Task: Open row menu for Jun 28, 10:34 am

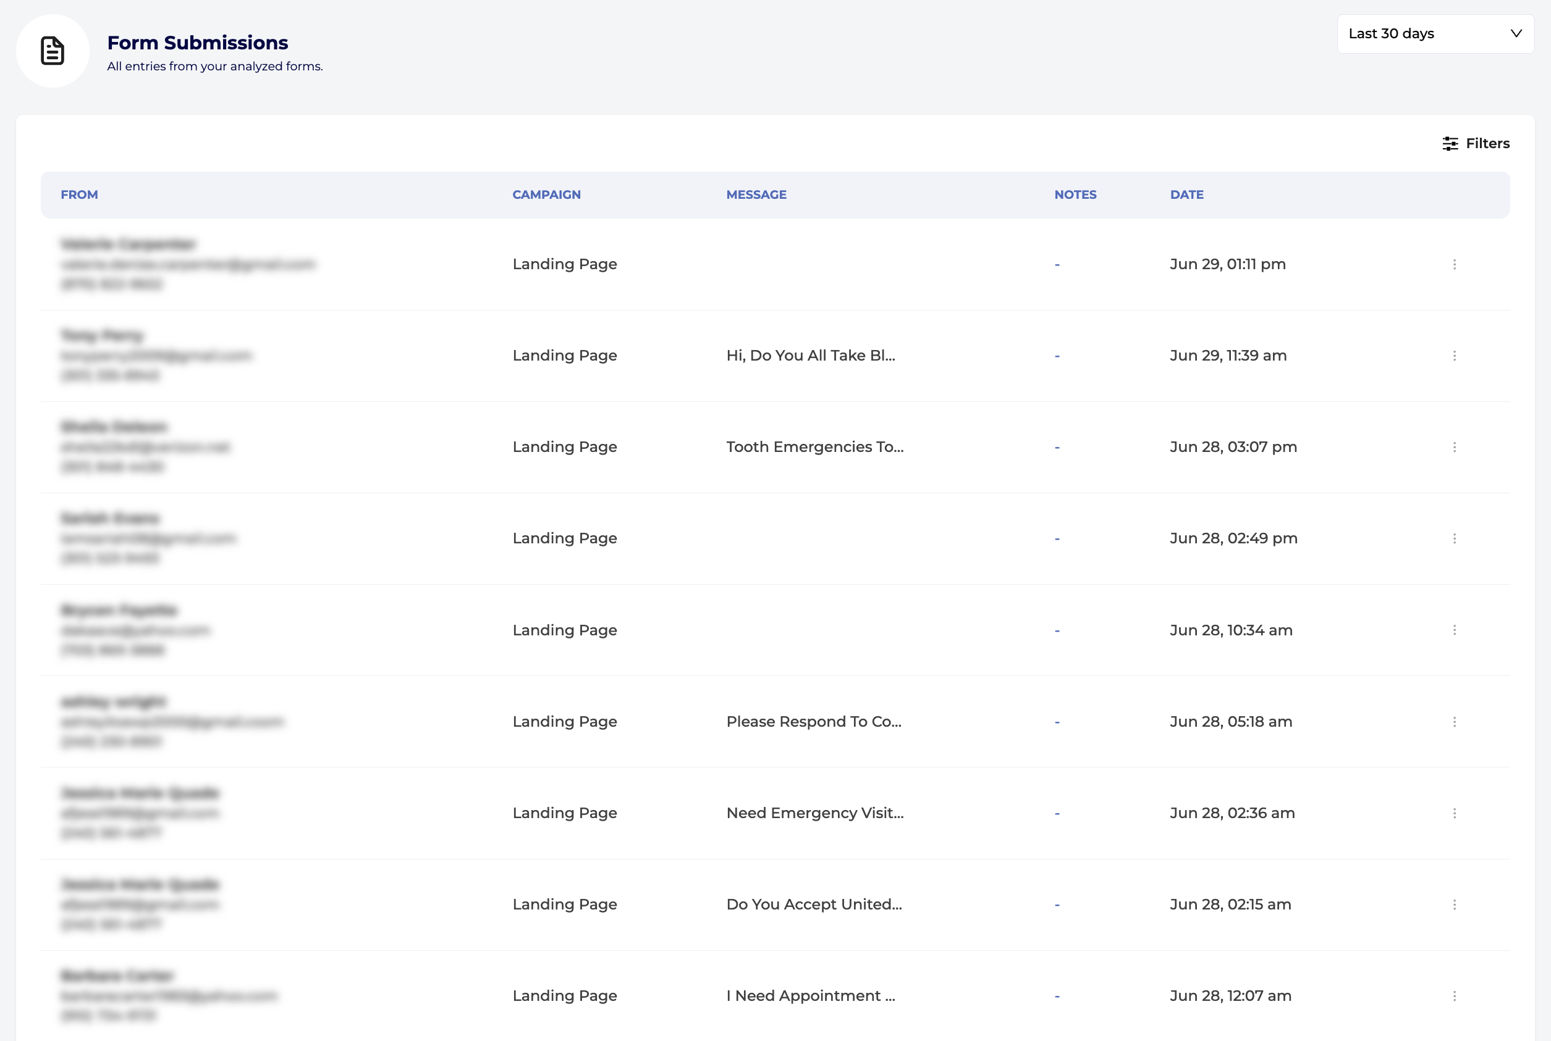Action: pyautogui.click(x=1455, y=630)
